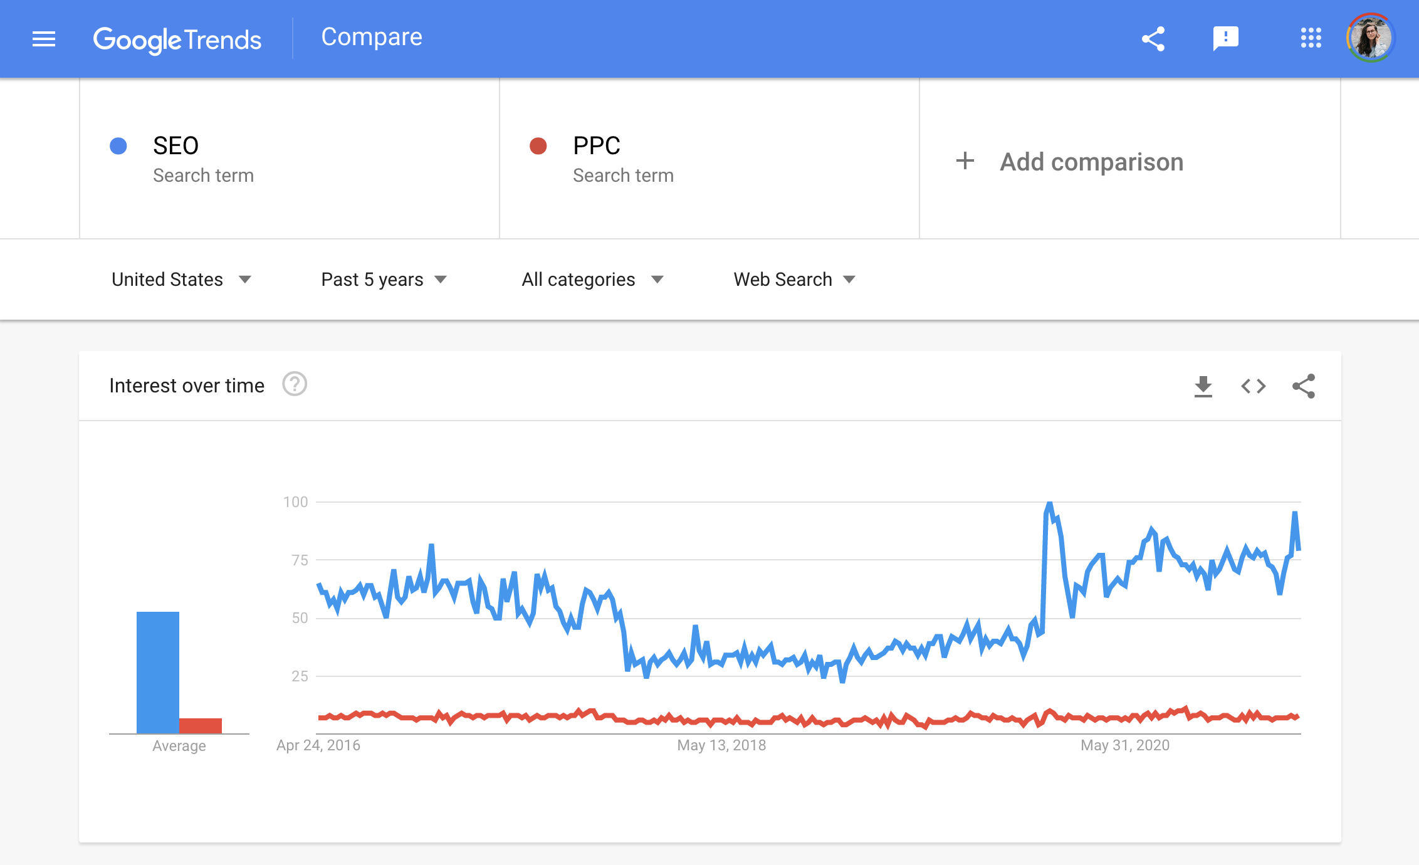Expand the United States region dropdown
This screenshot has width=1419, height=865.
pos(181,280)
